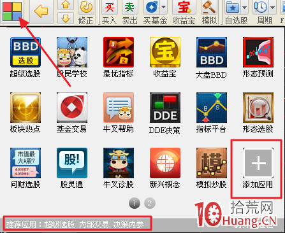Open the 新兴概念 app
The width and height of the screenshot is (285, 233).
click(x=165, y=163)
